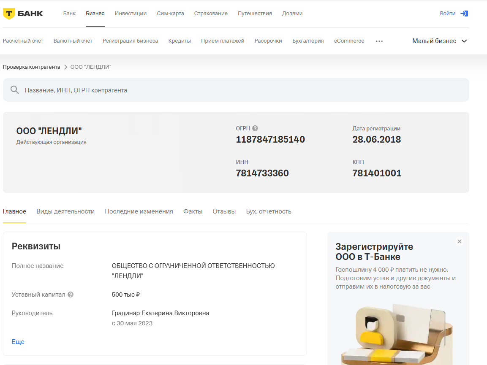Screen dimensions: 487x365
Task: Focus the contractor search input field
Action: coord(236,90)
